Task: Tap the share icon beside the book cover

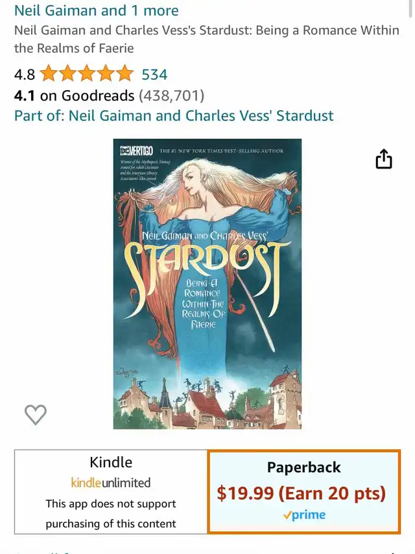Action: point(383,159)
